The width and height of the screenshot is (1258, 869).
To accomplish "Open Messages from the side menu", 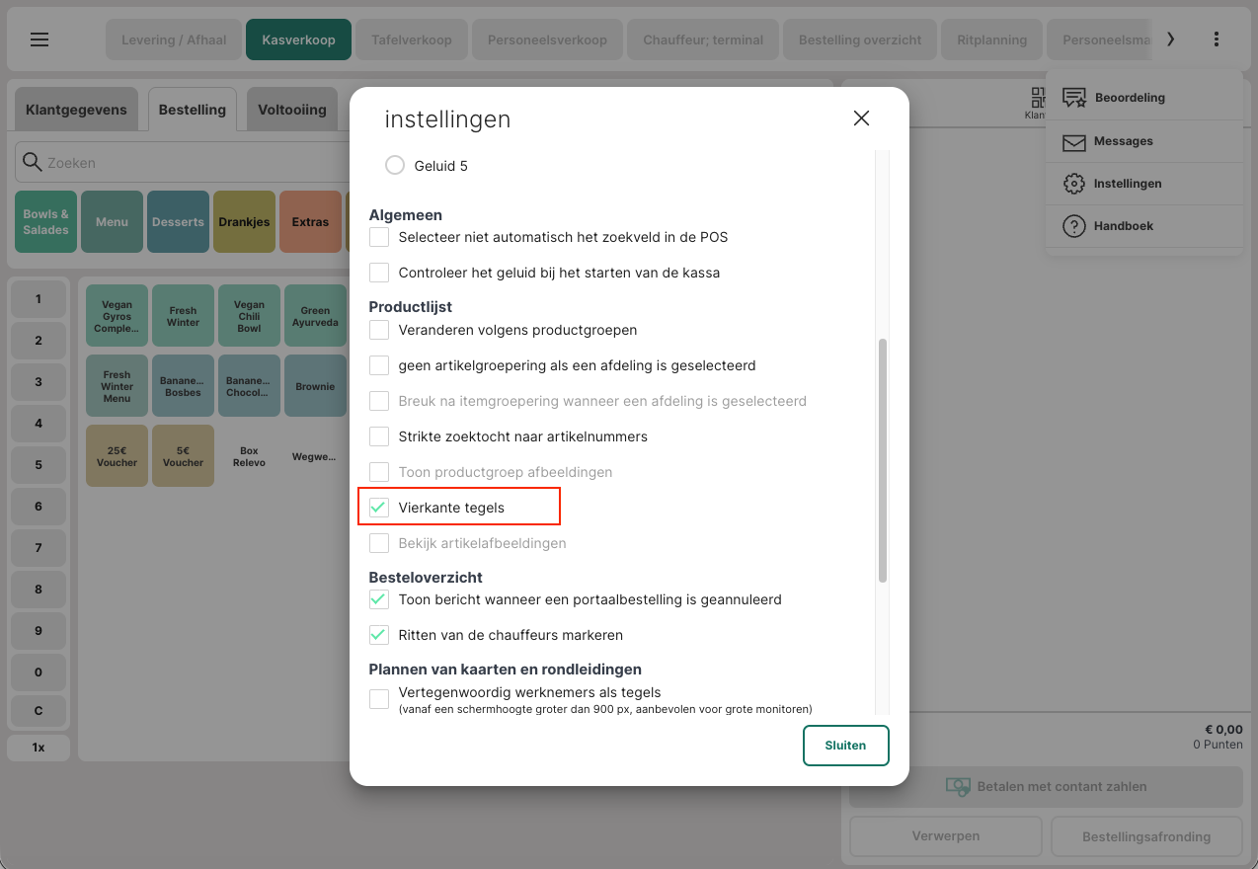I will (1144, 142).
